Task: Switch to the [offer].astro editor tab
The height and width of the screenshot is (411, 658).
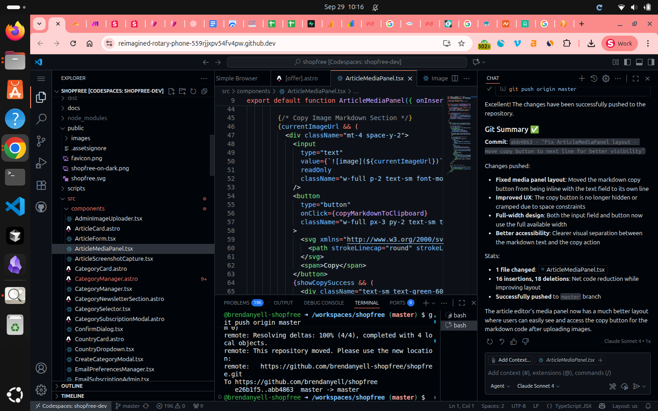Action: [x=301, y=79]
